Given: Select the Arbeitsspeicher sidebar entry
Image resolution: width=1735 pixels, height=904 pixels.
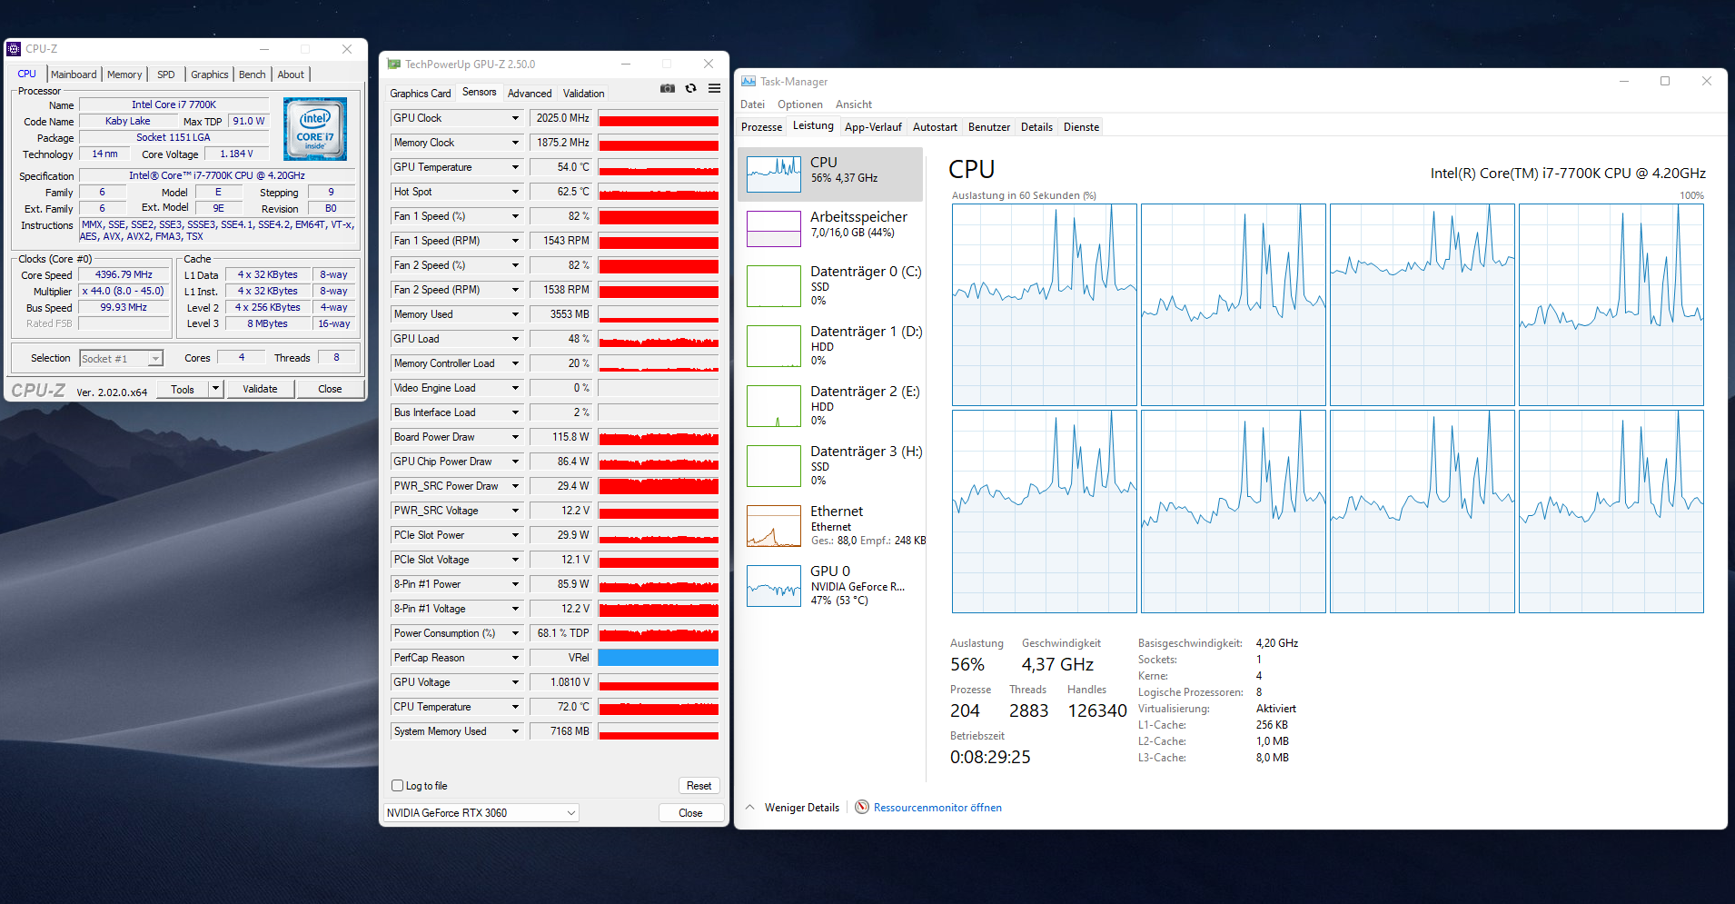Looking at the screenshot, I should point(830,228).
